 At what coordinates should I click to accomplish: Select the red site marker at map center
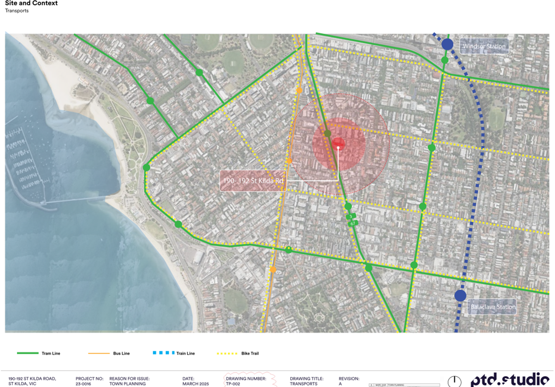click(x=338, y=144)
